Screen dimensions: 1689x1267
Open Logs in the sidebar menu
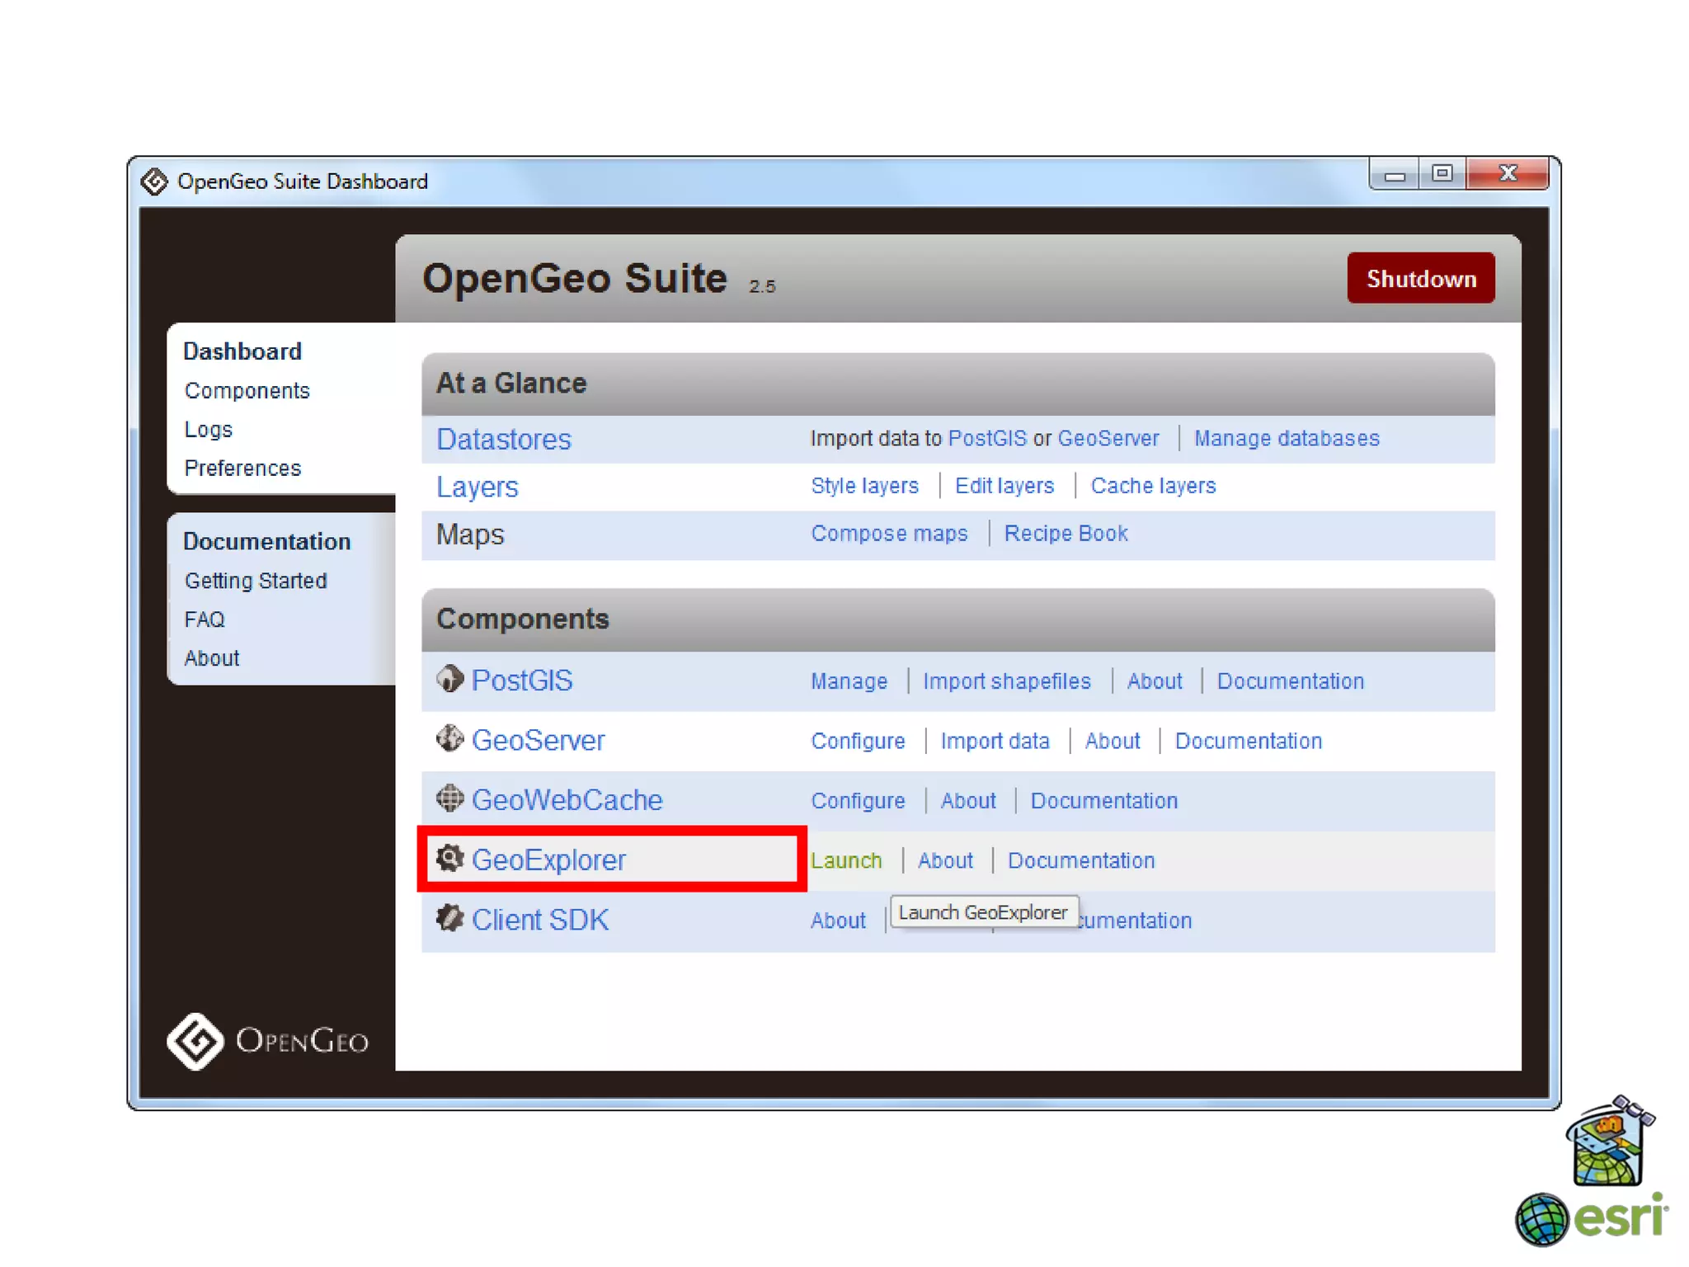click(208, 430)
